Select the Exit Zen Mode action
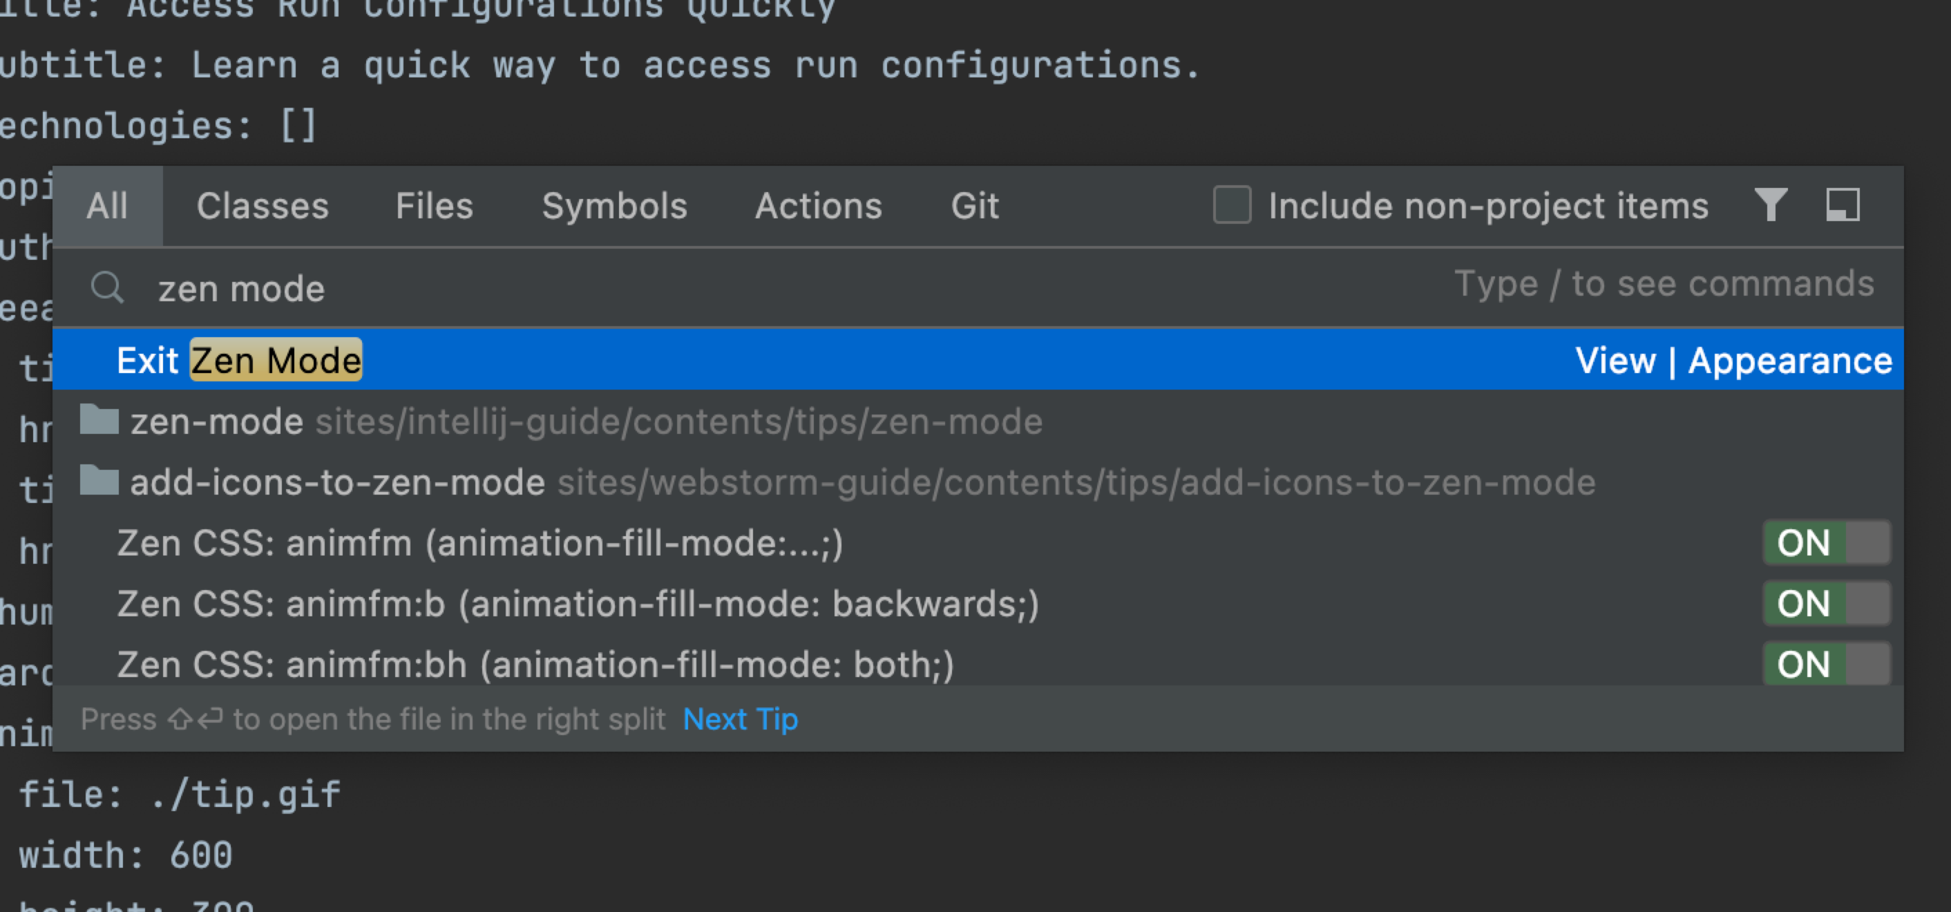Image resolution: width=1951 pixels, height=912 pixels. pyautogui.click(x=978, y=360)
